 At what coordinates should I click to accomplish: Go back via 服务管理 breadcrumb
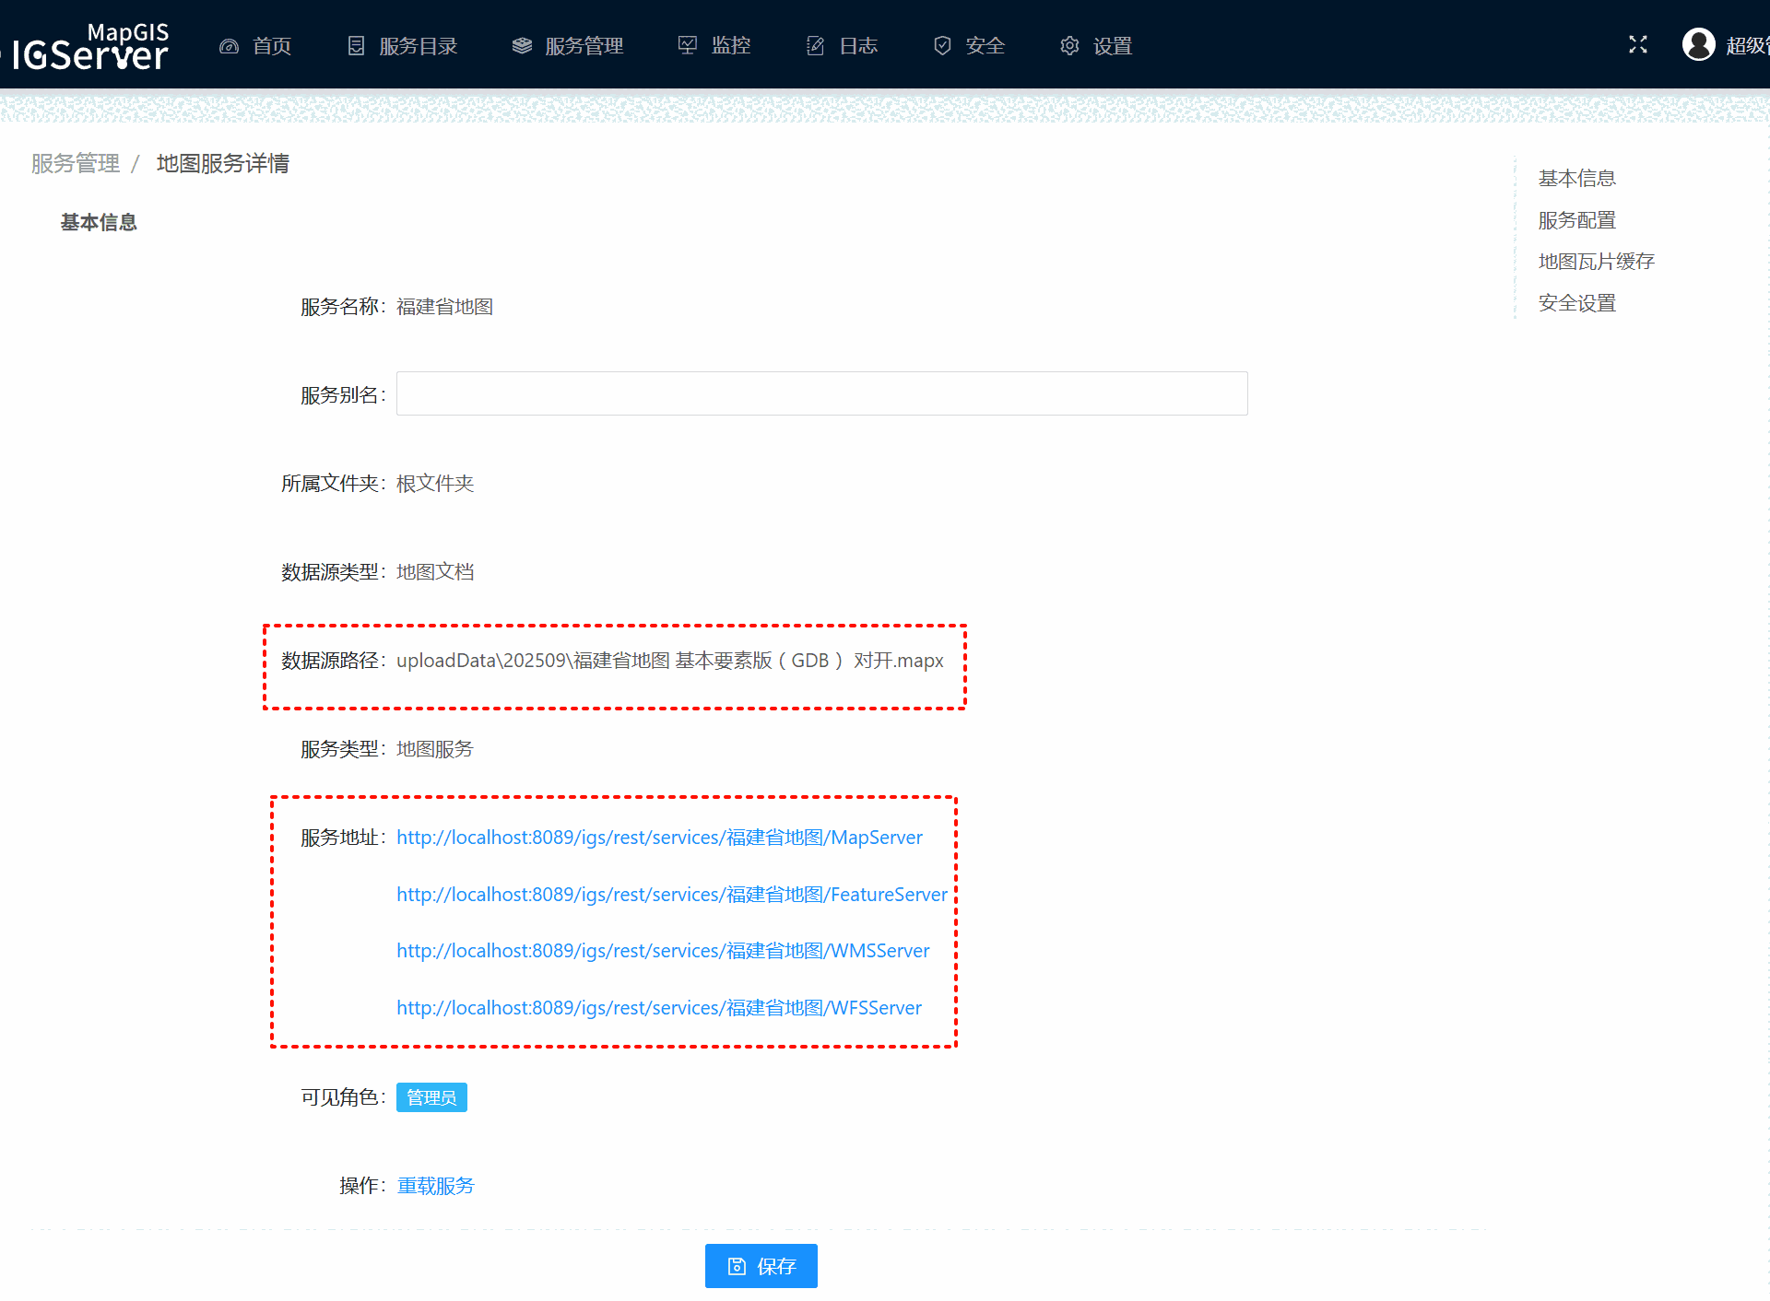pyautogui.click(x=76, y=164)
